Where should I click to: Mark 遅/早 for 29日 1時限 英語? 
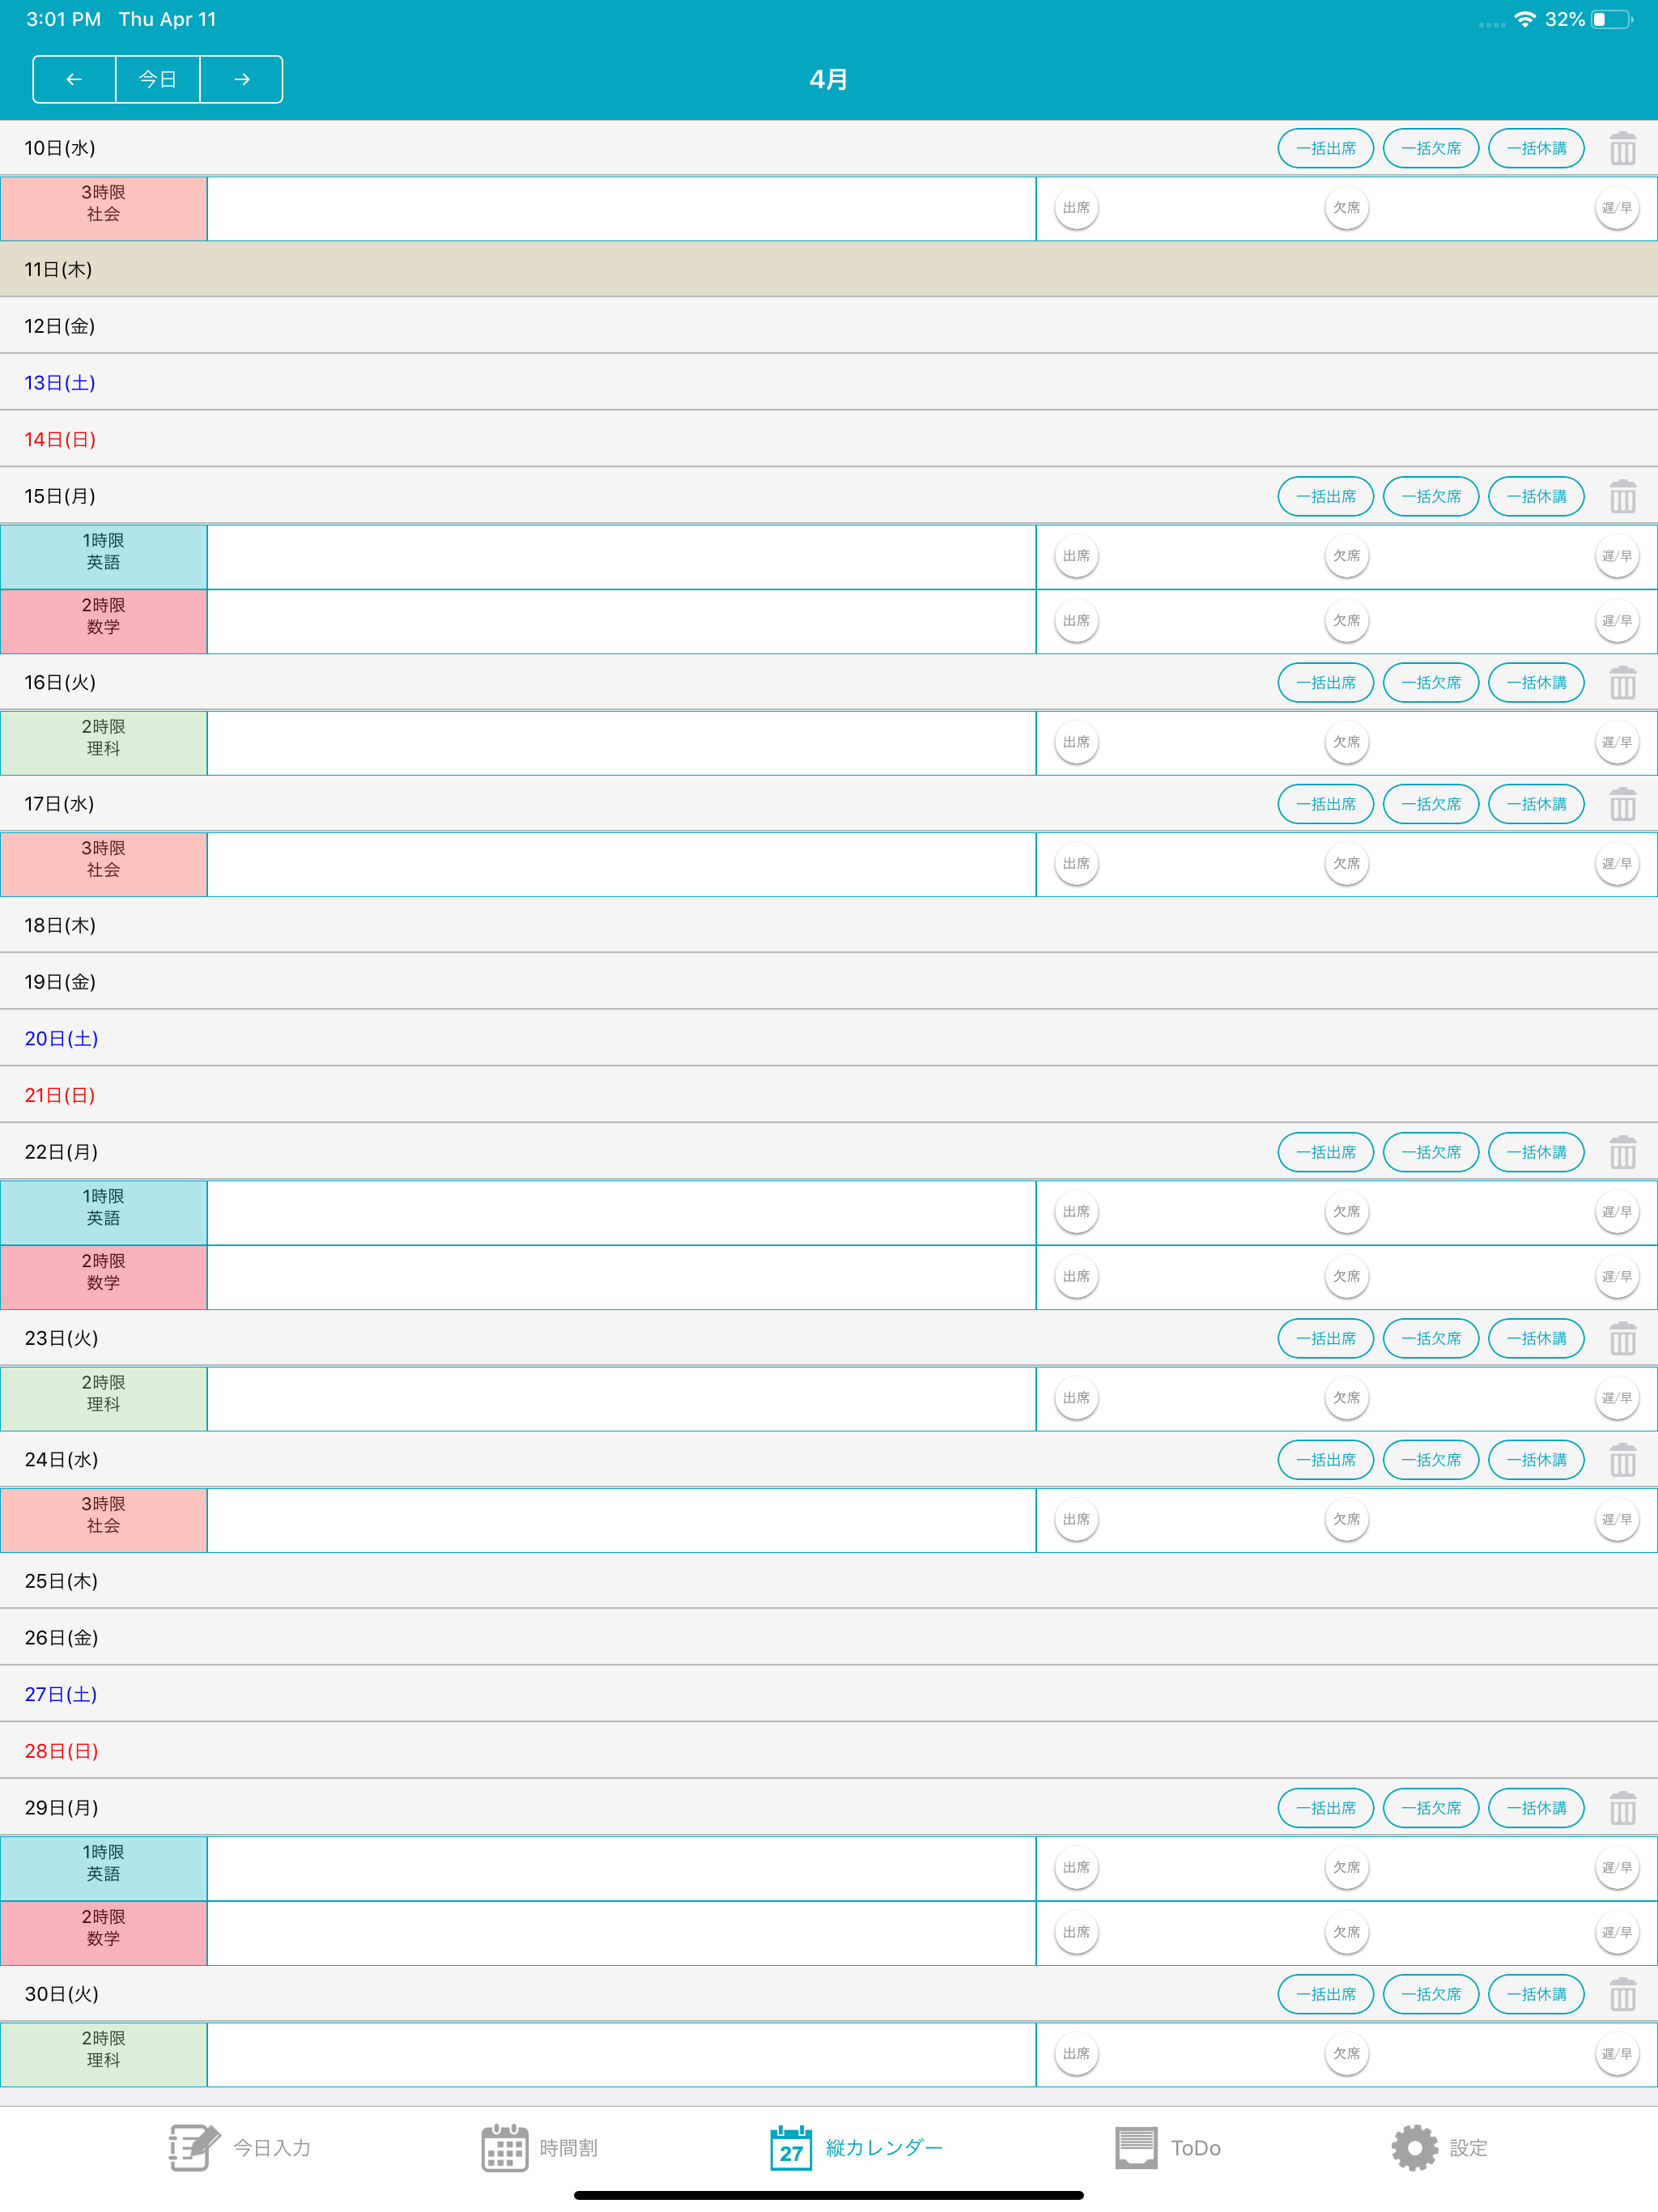click(1617, 1868)
